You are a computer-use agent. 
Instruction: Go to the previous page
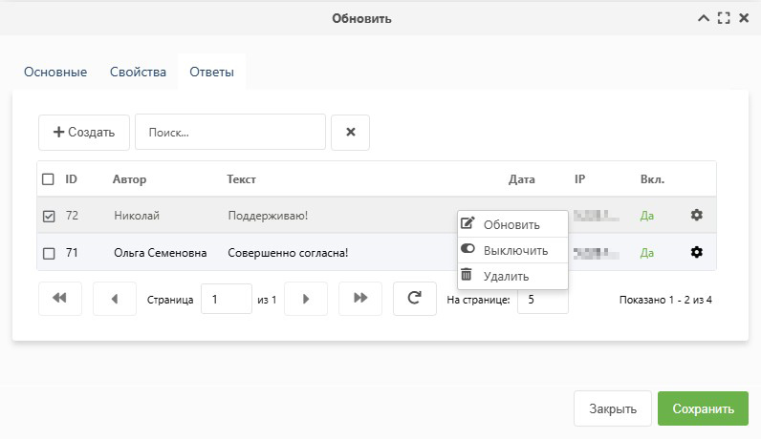tap(115, 299)
